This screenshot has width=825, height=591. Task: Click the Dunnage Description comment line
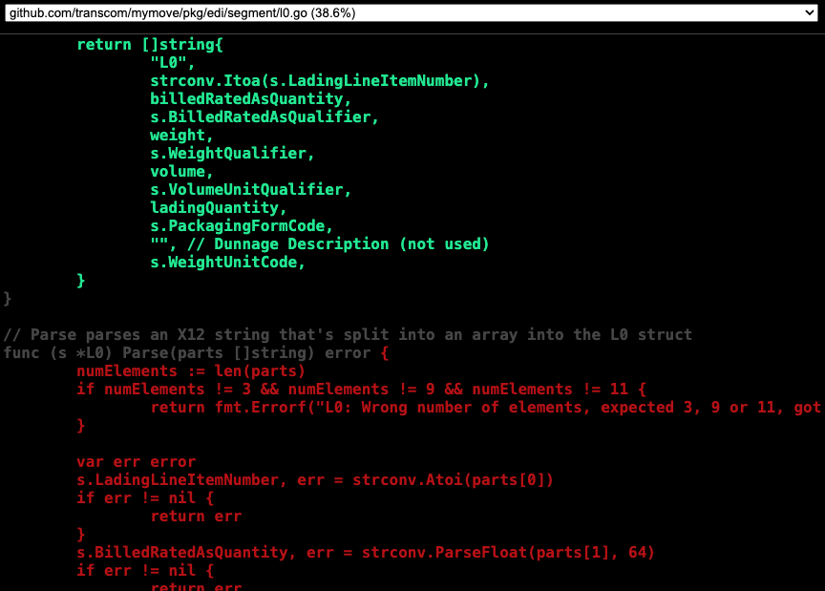[x=320, y=244]
